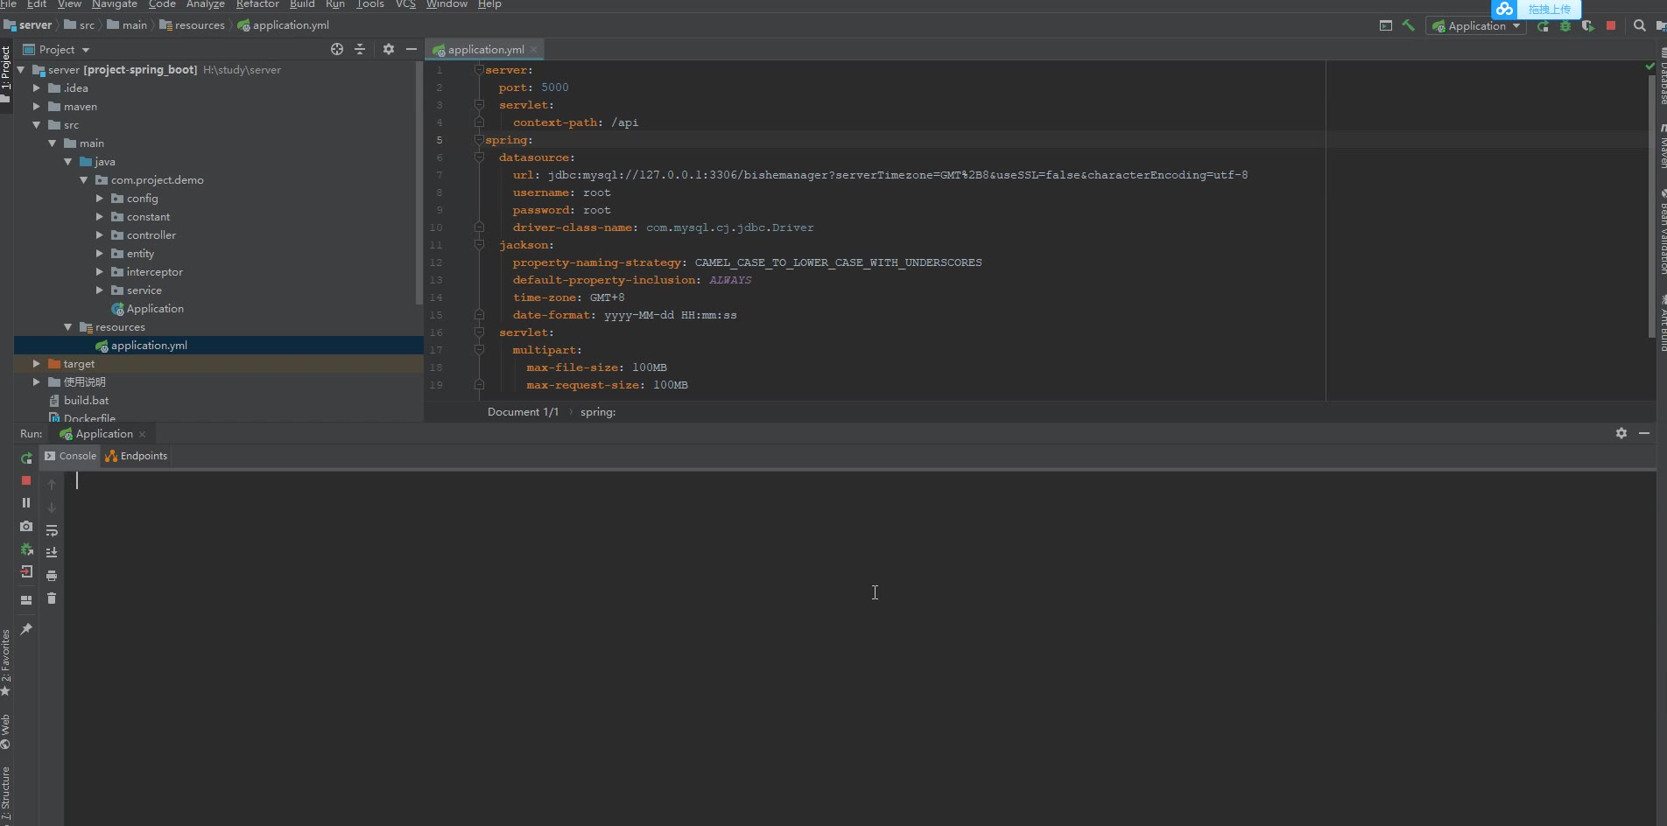Click the Build project hammer icon
The height and width of the screenshot is (826, 1667).
1408,25
